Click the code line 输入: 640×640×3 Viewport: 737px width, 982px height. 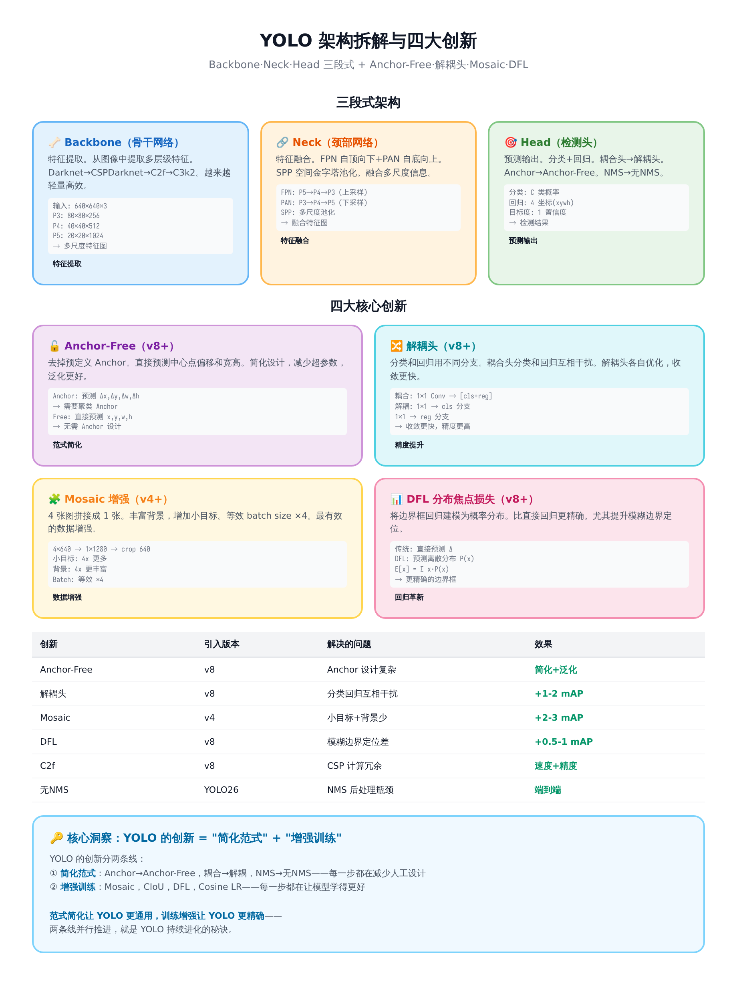click(80, 206)
